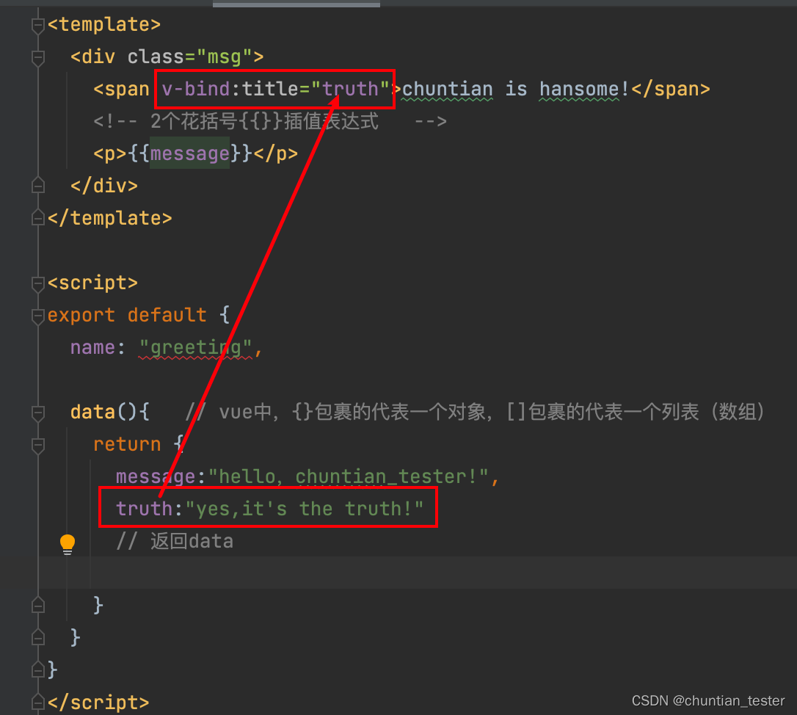The image size is (797, 715).
Task: Collapse the export default block fold marker
Action: (x=38, y=316)
